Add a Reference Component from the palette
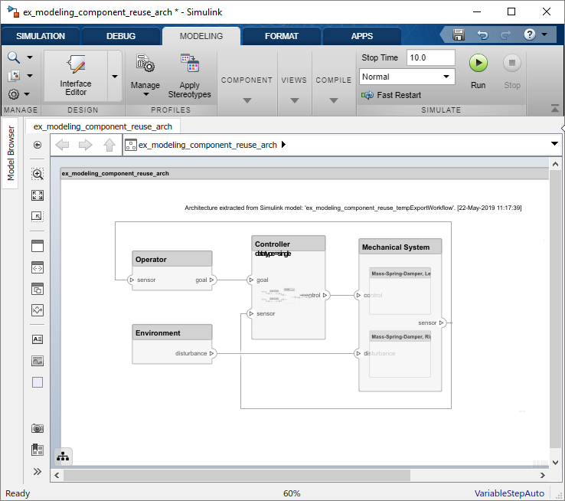Screen dimensions: 565x501 (x=38, y=267)
